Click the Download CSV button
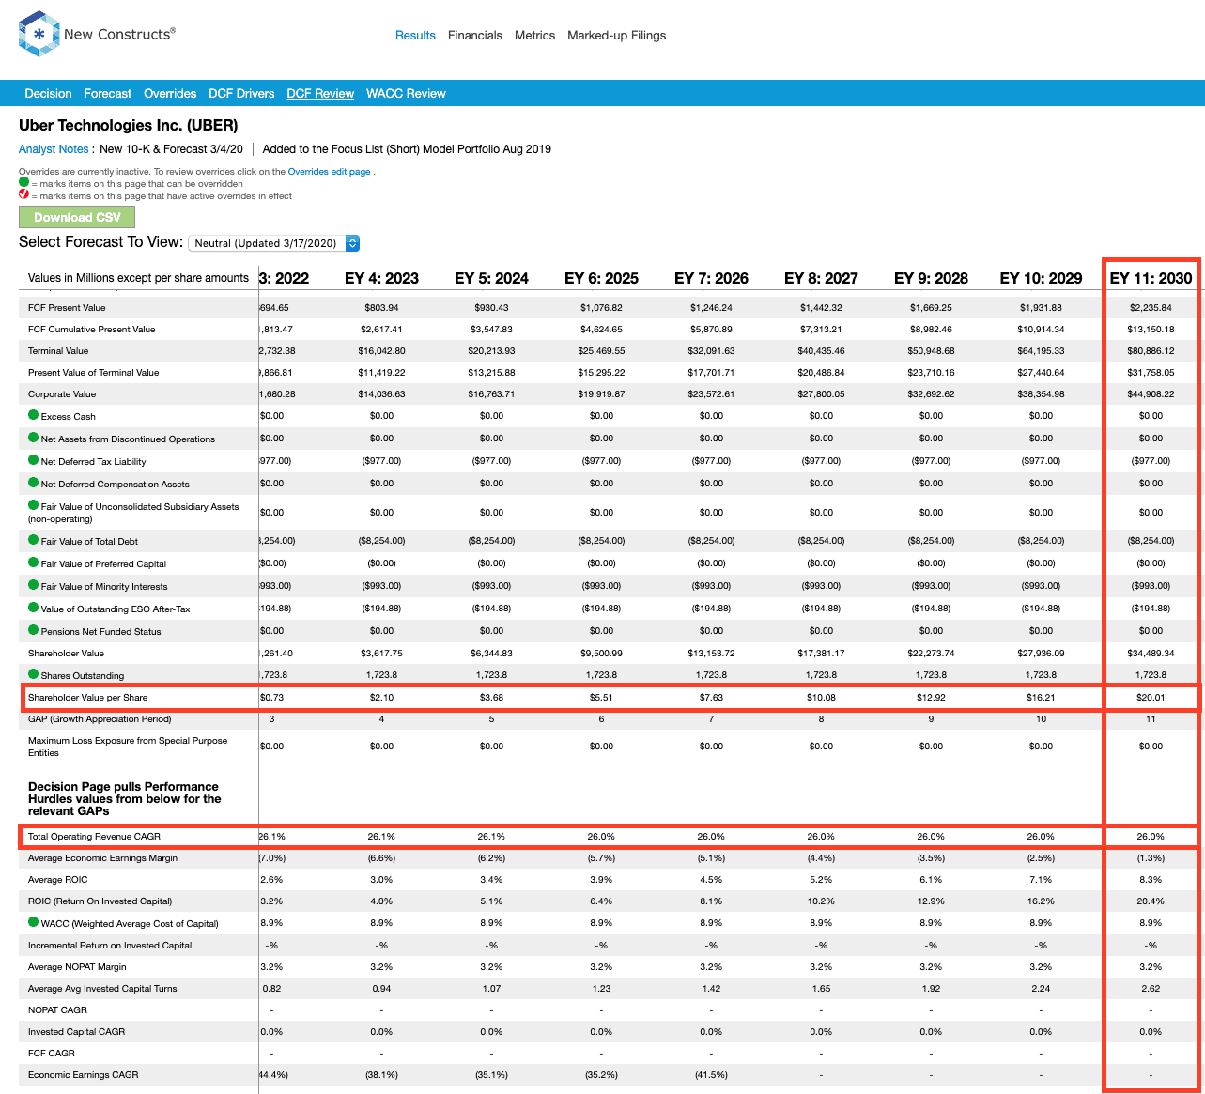 (x=77, y=217)
